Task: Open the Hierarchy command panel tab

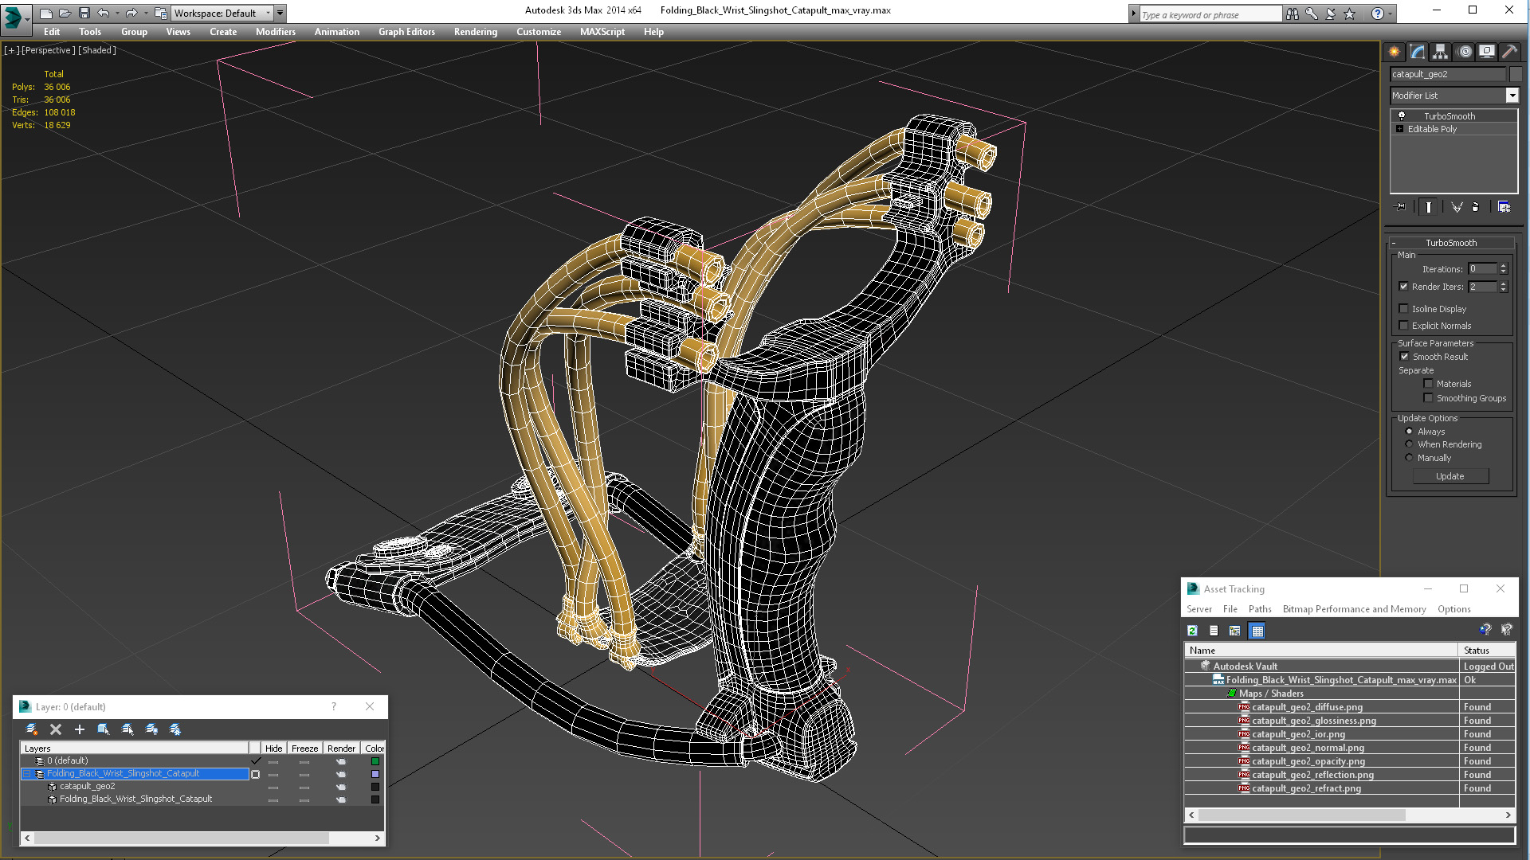Action: (x=1440, y=52)
